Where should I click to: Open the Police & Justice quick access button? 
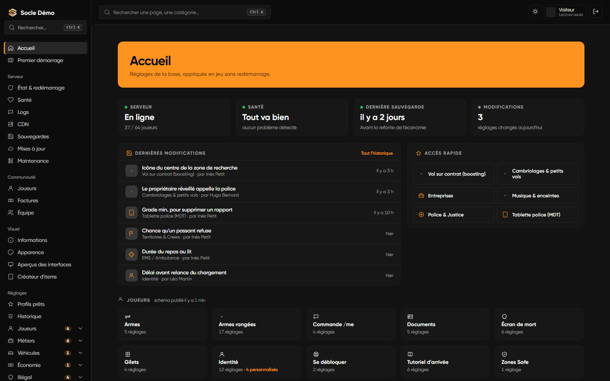pyautogui.click(x=454, y=215)
